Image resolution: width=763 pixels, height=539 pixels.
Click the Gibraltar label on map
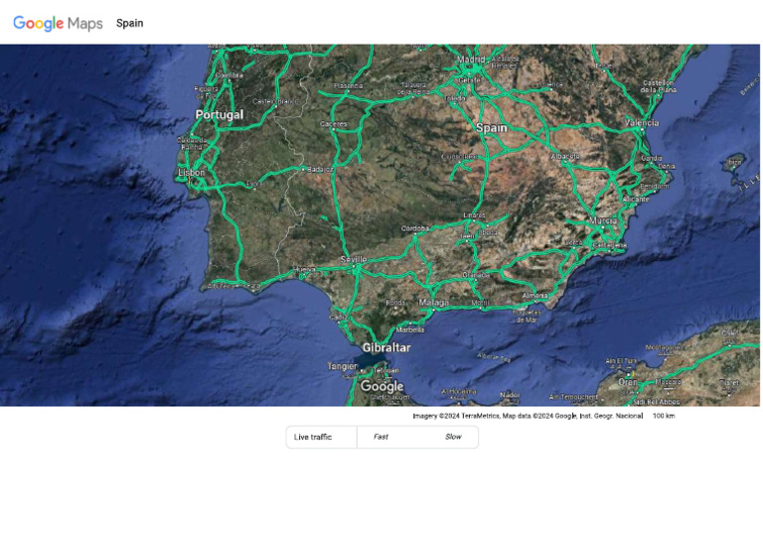pyautogui.click(x=386, y=347)
